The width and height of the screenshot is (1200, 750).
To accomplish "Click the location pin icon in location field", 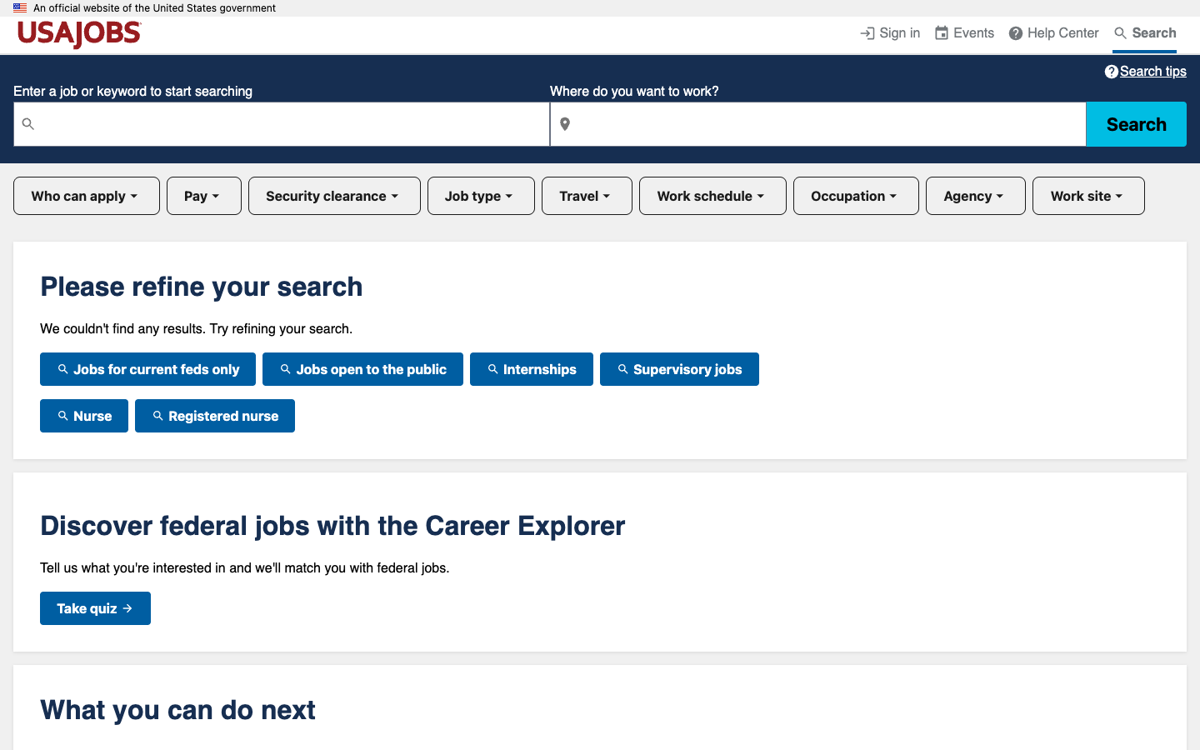I will [565, 124].
